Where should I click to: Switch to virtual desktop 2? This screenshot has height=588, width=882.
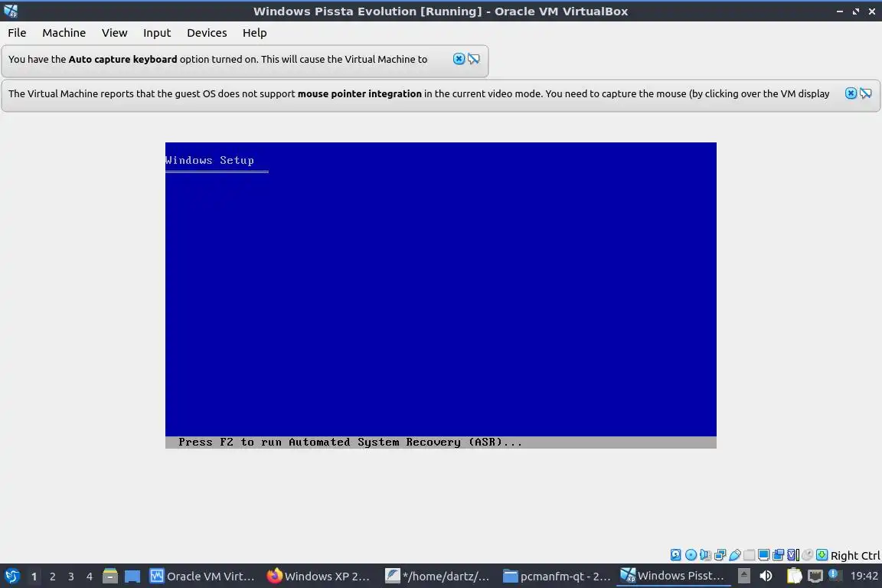point(52,577)
